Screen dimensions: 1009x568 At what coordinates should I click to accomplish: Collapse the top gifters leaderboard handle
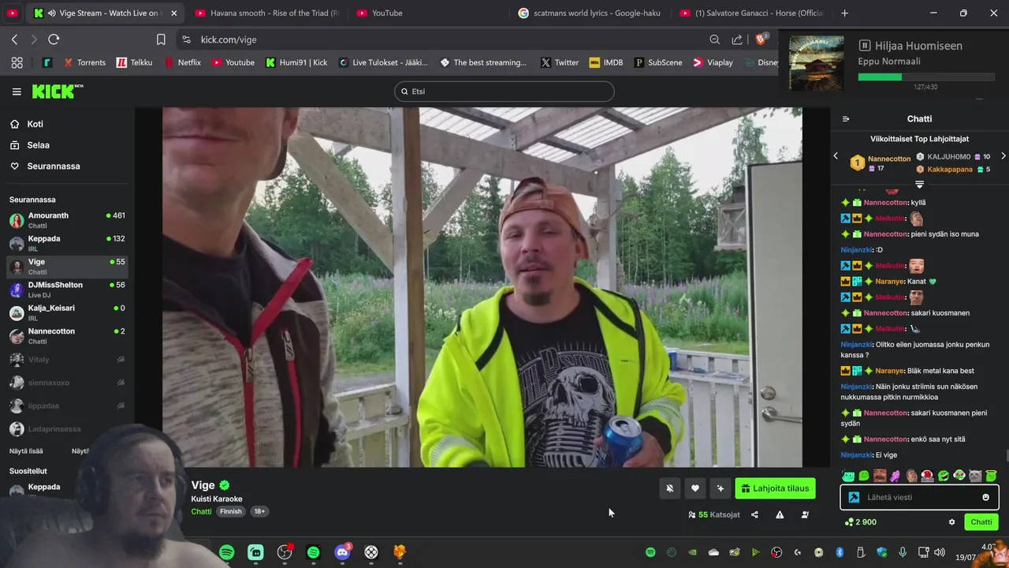tap(919, 185)
